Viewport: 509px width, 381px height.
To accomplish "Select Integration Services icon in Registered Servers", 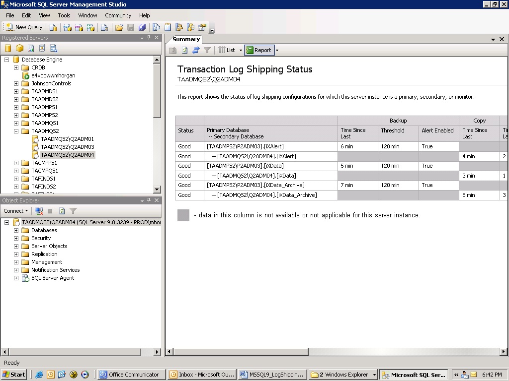I will [x=54, y=48].
